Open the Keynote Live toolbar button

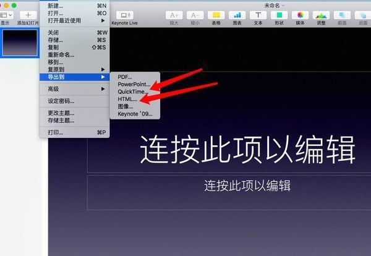(124, 14)
